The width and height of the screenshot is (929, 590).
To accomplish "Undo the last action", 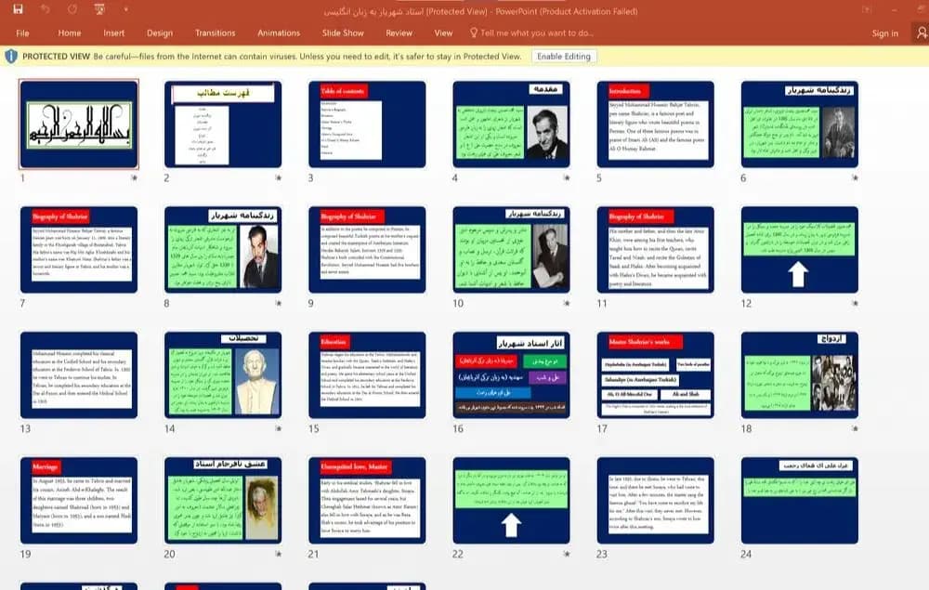I will click(x=46, y=9).
